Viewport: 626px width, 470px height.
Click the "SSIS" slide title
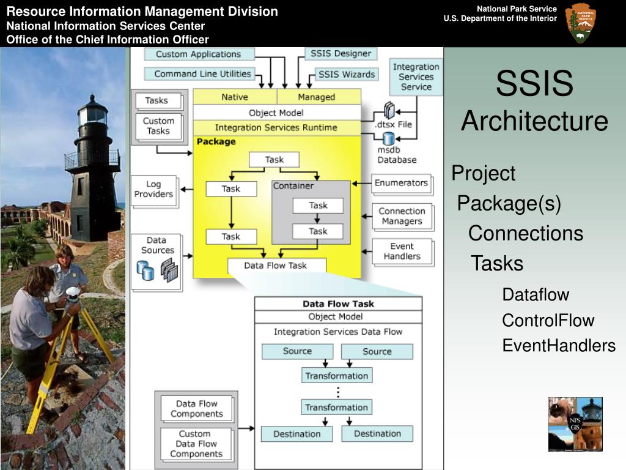click(534, 83)
